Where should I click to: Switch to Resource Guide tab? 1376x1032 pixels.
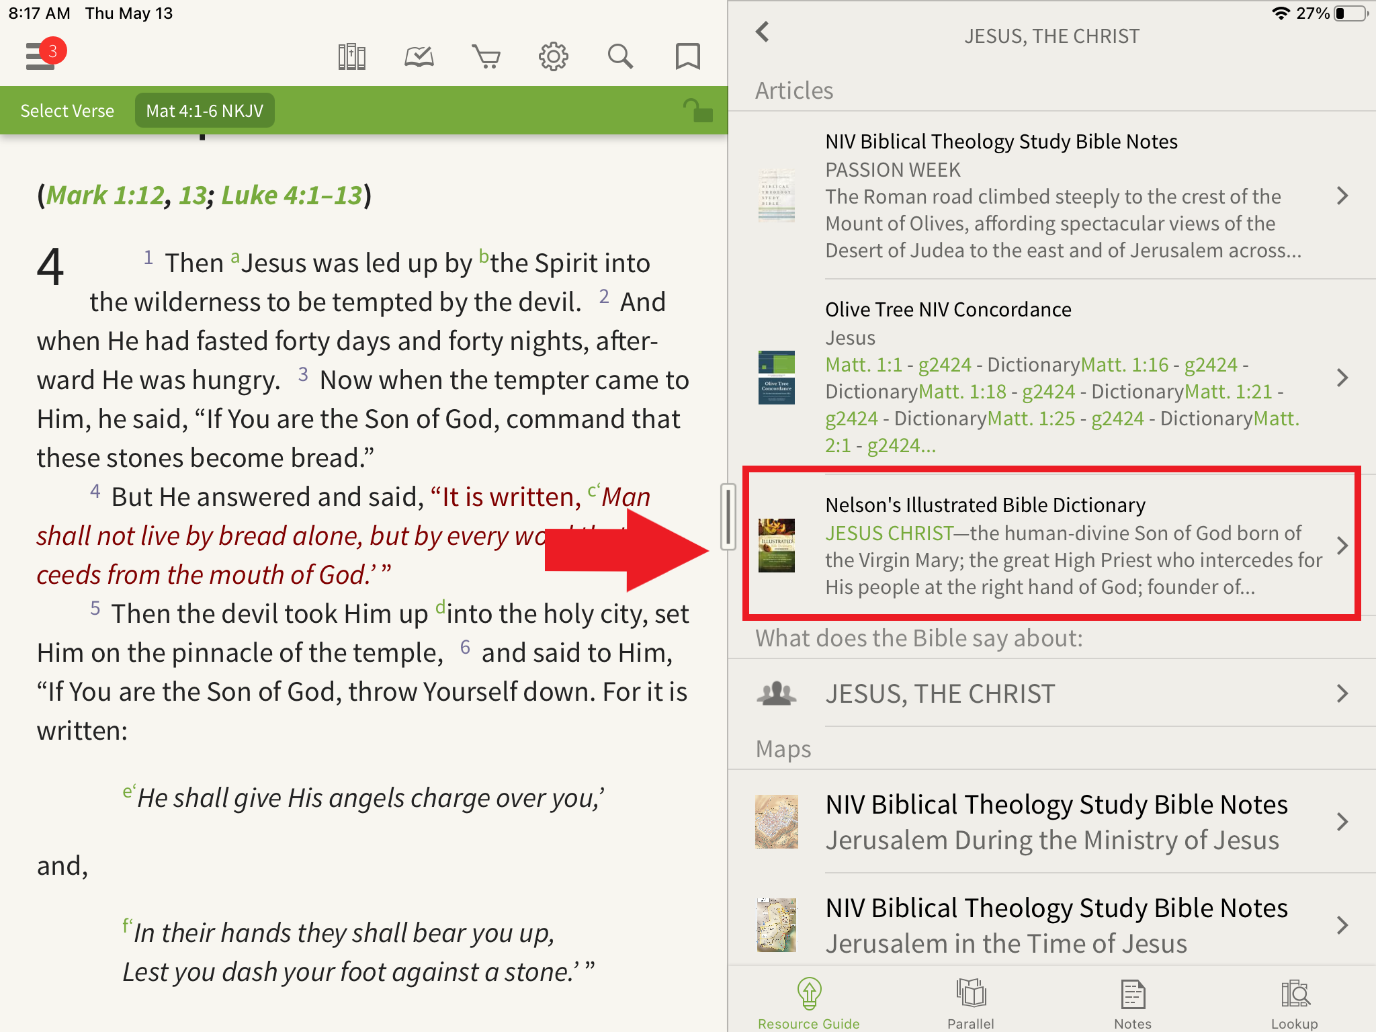coord(809,1003)
